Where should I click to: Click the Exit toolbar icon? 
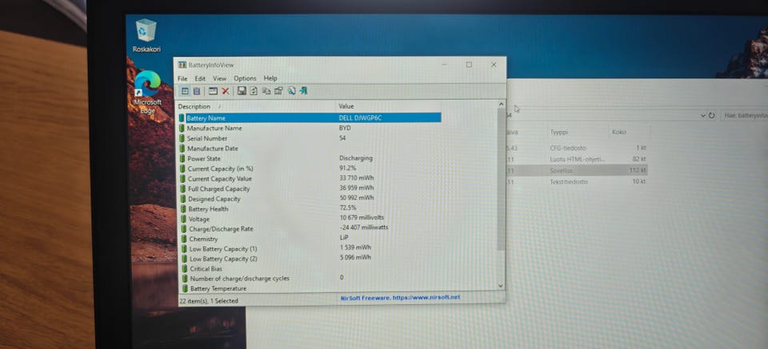tap(304, 91)
